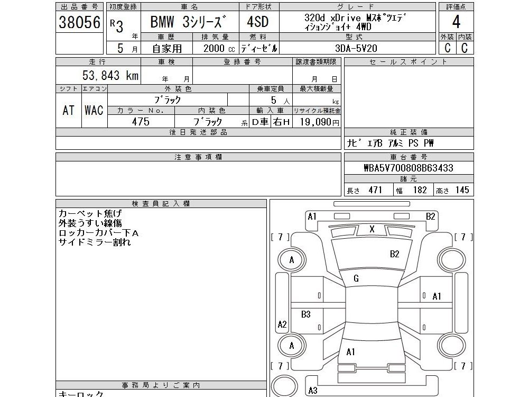Select the D車 import marker

(x=260, y=122)
